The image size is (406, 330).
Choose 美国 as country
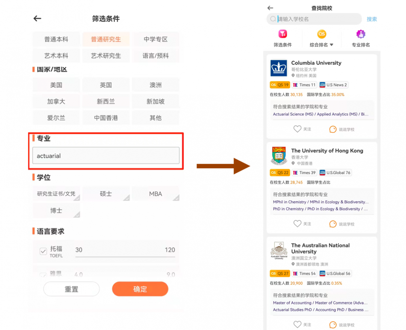(56, 85)
